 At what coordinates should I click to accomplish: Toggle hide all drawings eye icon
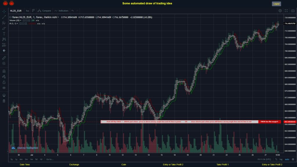[x=4, y=88]
